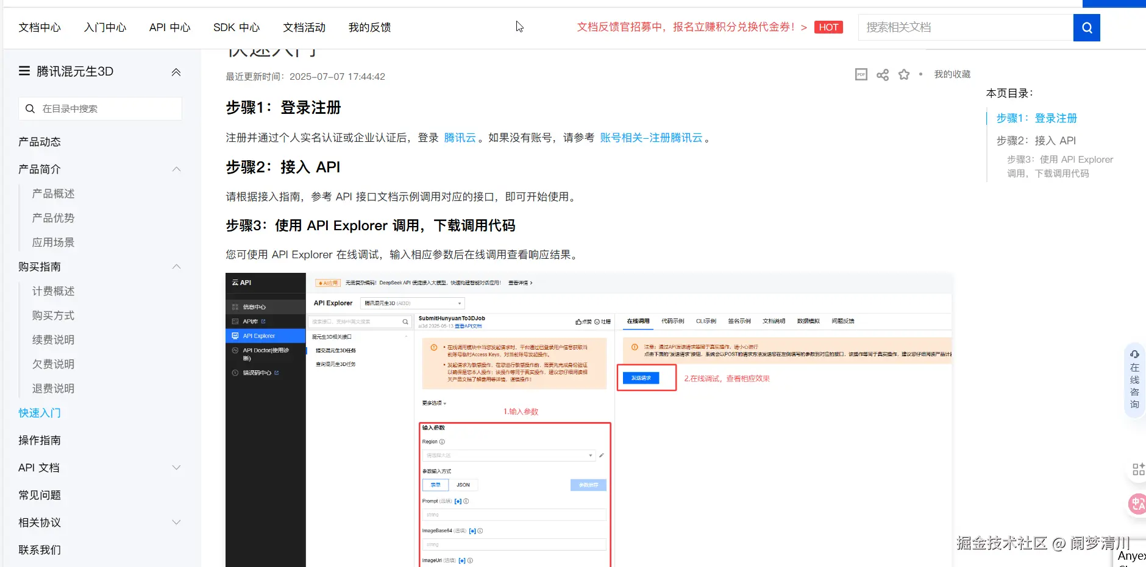Open 我的反馈 in top navigation
The height and width of the screenshot is (567, 1146).
pyautogui.click(x=369, y=27)
